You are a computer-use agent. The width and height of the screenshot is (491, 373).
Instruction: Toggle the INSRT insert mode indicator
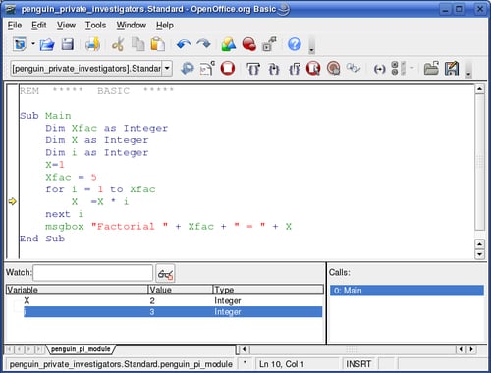click(x=358, y=364)
